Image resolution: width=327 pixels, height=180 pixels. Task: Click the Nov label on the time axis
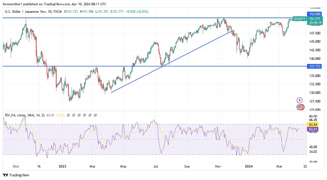(x=218, y=166)
